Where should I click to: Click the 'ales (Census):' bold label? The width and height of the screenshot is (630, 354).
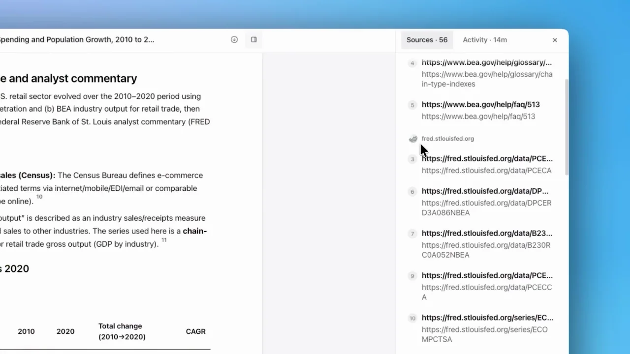(28, 176)
